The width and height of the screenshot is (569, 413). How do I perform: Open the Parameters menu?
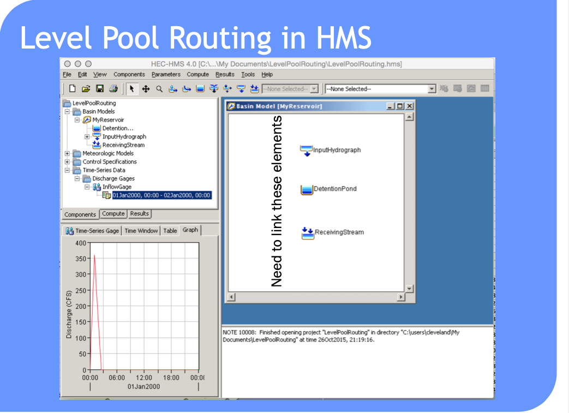pyautogui.click(x=166, y=74)
